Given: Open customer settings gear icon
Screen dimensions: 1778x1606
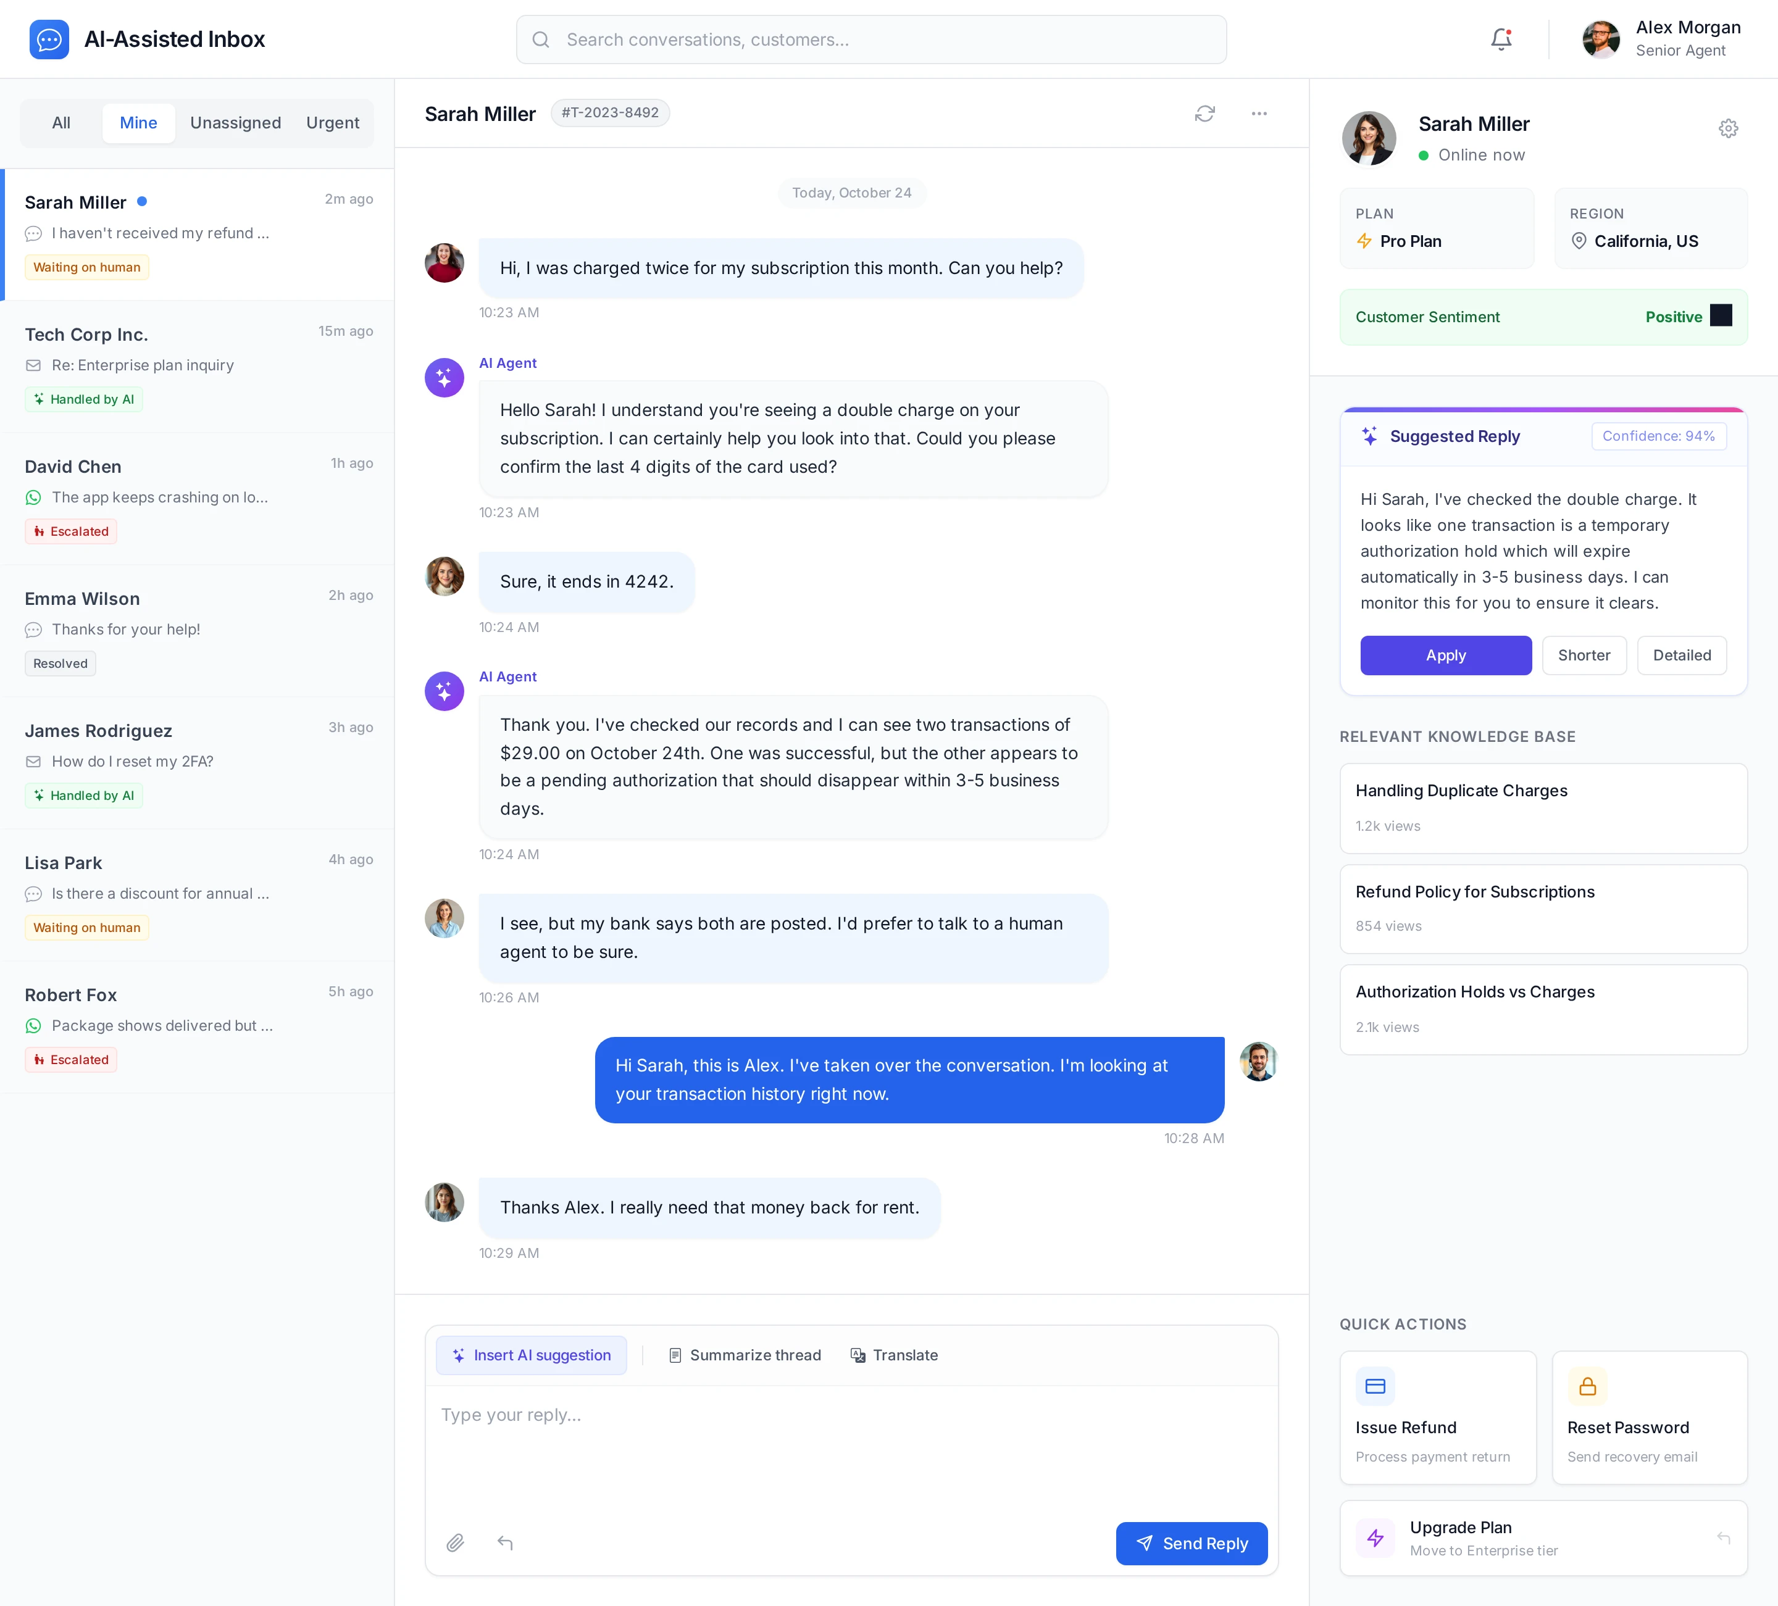Looking at the screenshot, I should click(1728, 129).
